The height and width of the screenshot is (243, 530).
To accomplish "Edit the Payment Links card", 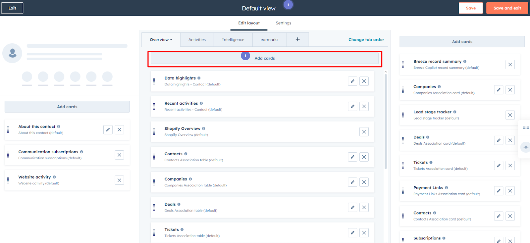I will (498, 191).
